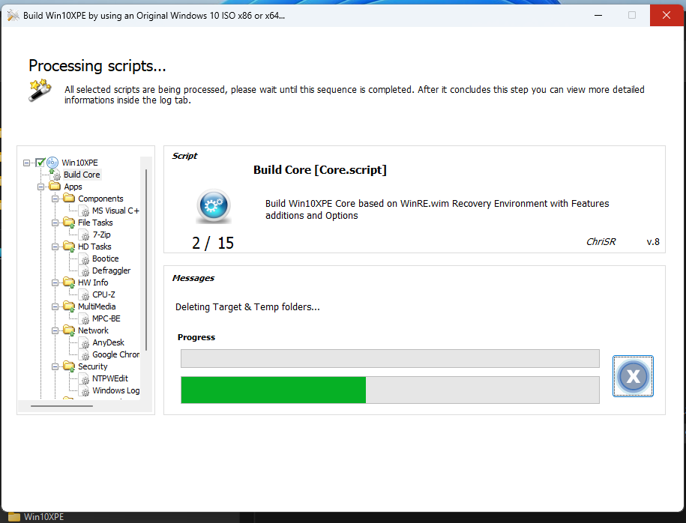Click the Bootice script icon
This screenshot has width=686, height=523.
(x=85, y=259)
